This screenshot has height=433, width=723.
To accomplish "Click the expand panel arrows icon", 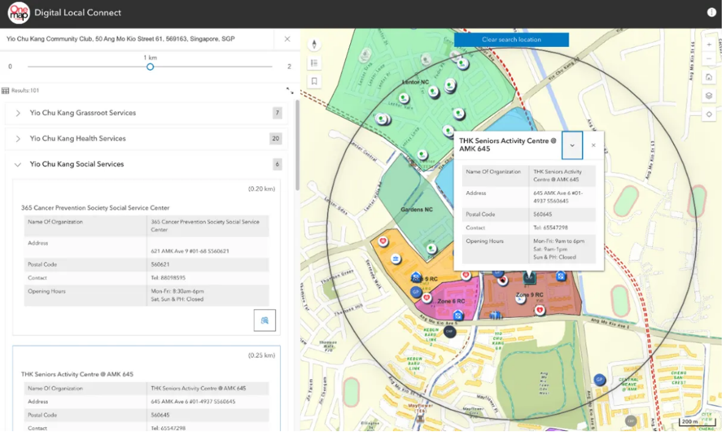I will coord(290,91).
